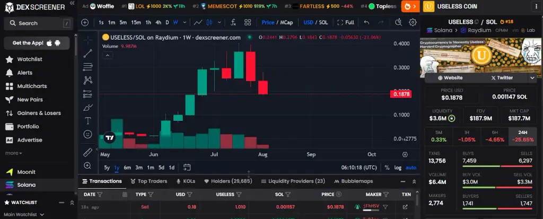Switch chart denomination to USD

tap(308, 22)
